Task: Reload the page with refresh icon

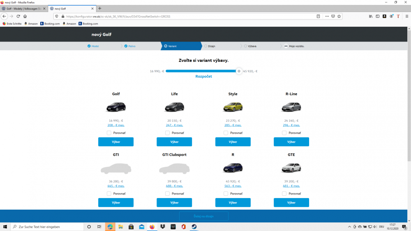Action: pos(18,16)
